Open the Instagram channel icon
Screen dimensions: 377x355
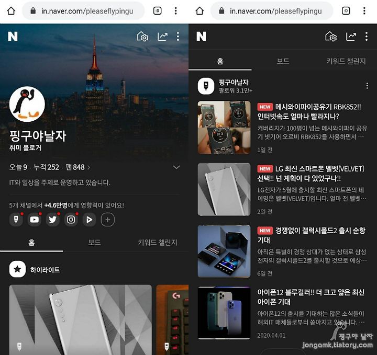pyautogui.click(x=71, y=220)
